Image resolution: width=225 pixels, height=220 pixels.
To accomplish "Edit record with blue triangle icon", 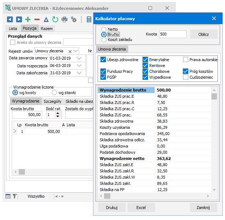I will (x=46, y=19).
